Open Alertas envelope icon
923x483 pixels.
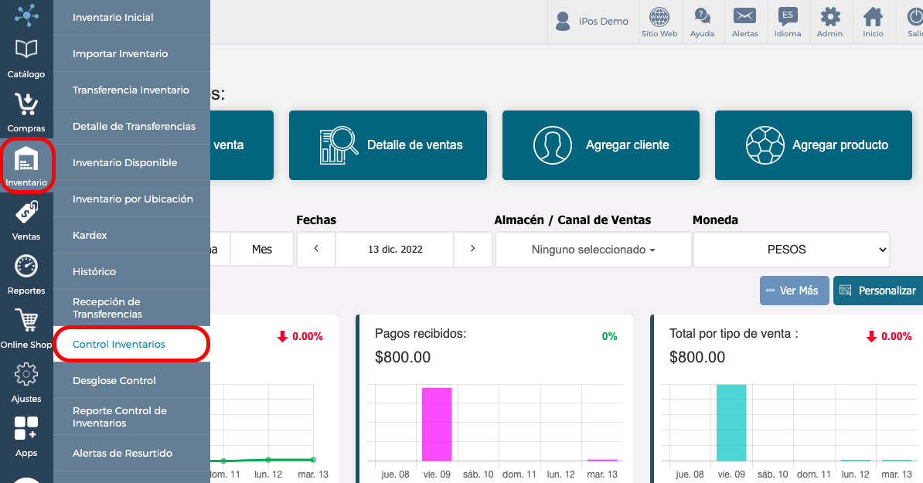pos(744,22)
